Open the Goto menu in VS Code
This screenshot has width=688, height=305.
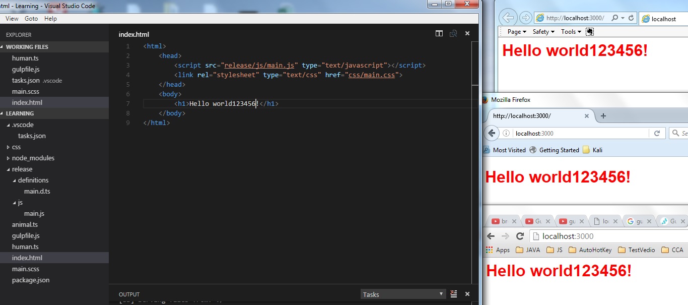click(x=31, y=19)
